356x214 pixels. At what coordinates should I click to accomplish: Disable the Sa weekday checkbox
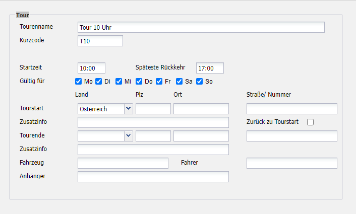click(x=180, y=82)
